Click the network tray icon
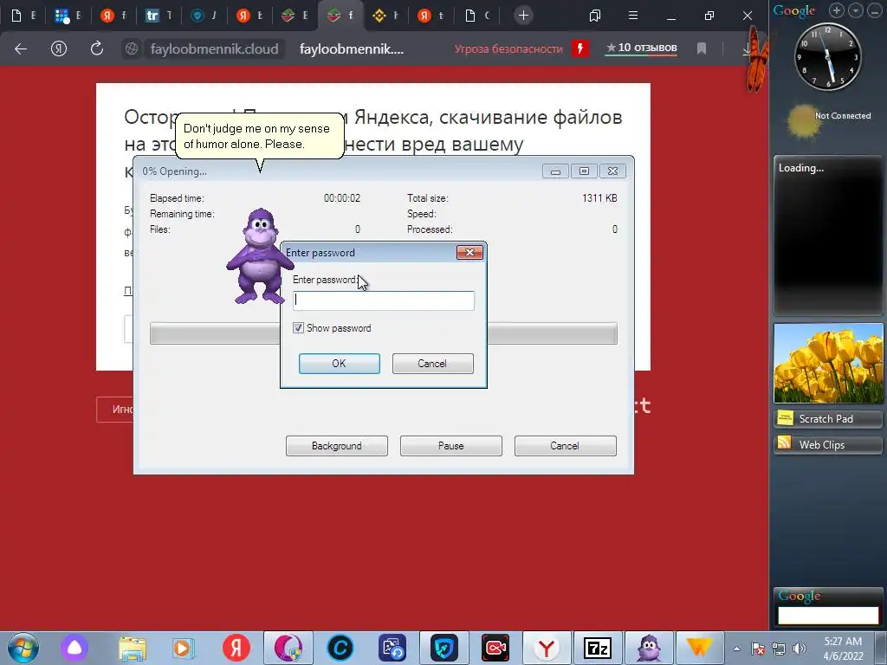 (x=779, y=649)
